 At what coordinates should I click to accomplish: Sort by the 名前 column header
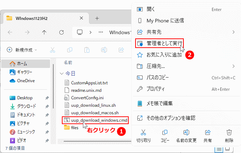[x=68, y=63]
